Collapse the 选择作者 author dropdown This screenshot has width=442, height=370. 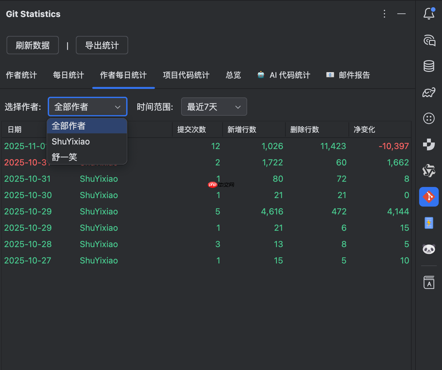[87, 107]
